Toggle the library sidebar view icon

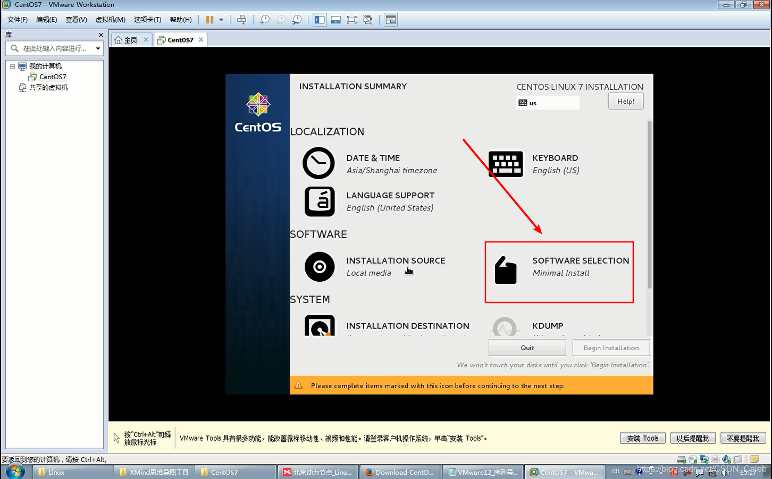click(x=320, y=20)
